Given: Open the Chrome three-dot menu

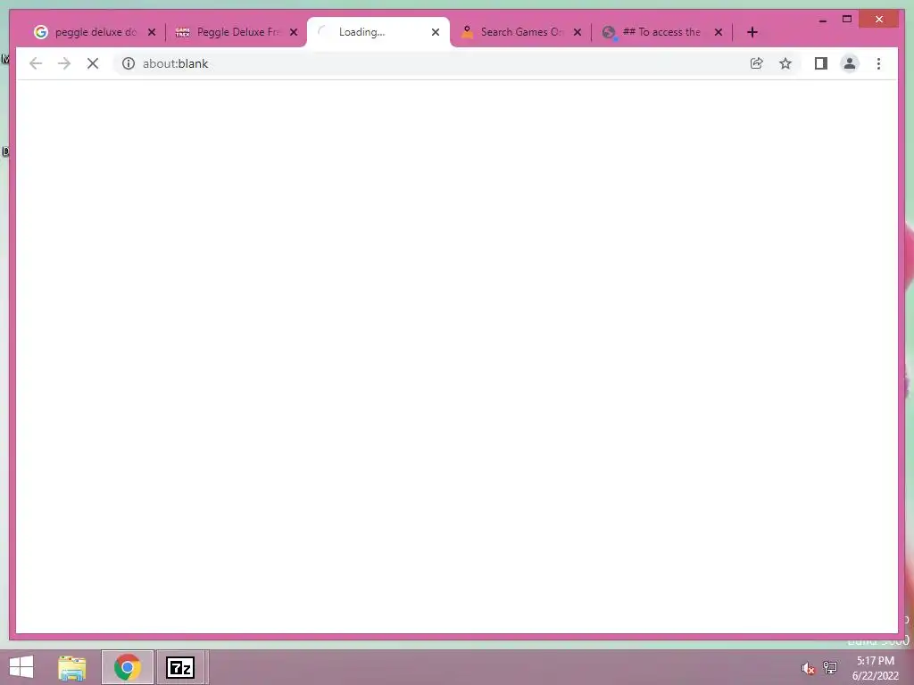Looking at the screenshot, I should 878,63.
